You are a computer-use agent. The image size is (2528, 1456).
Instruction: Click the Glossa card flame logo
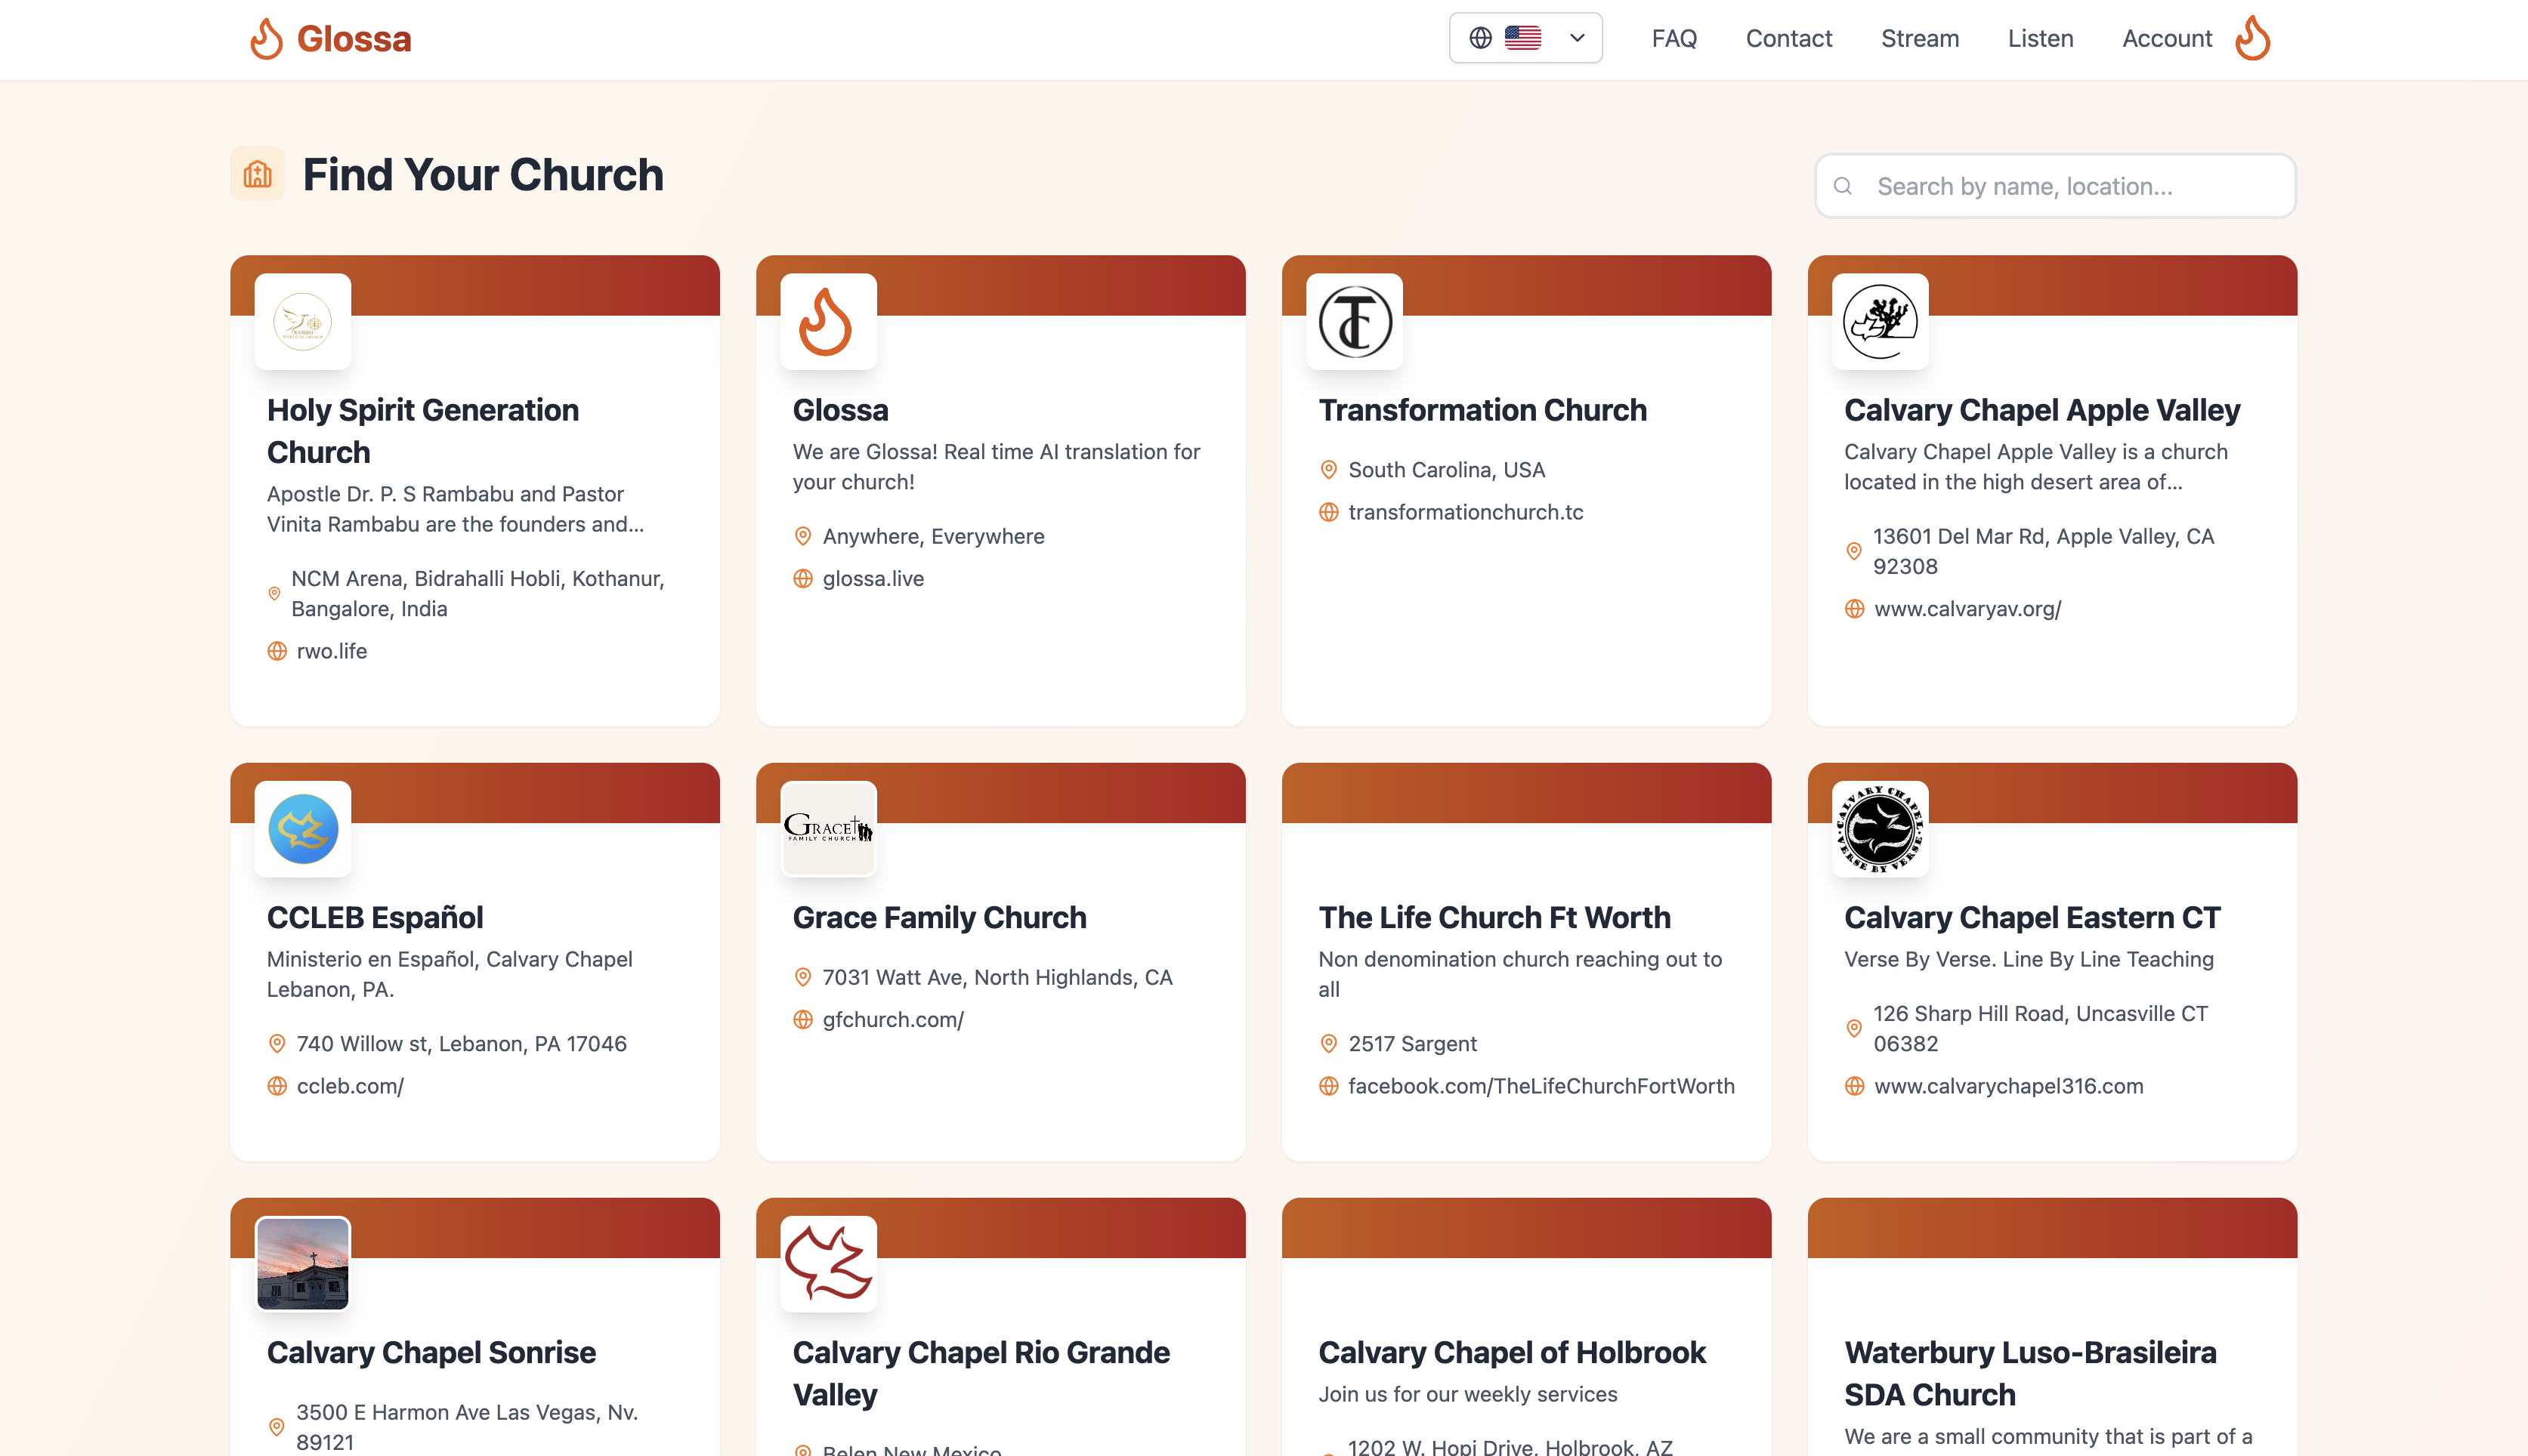tap(827, 322)
